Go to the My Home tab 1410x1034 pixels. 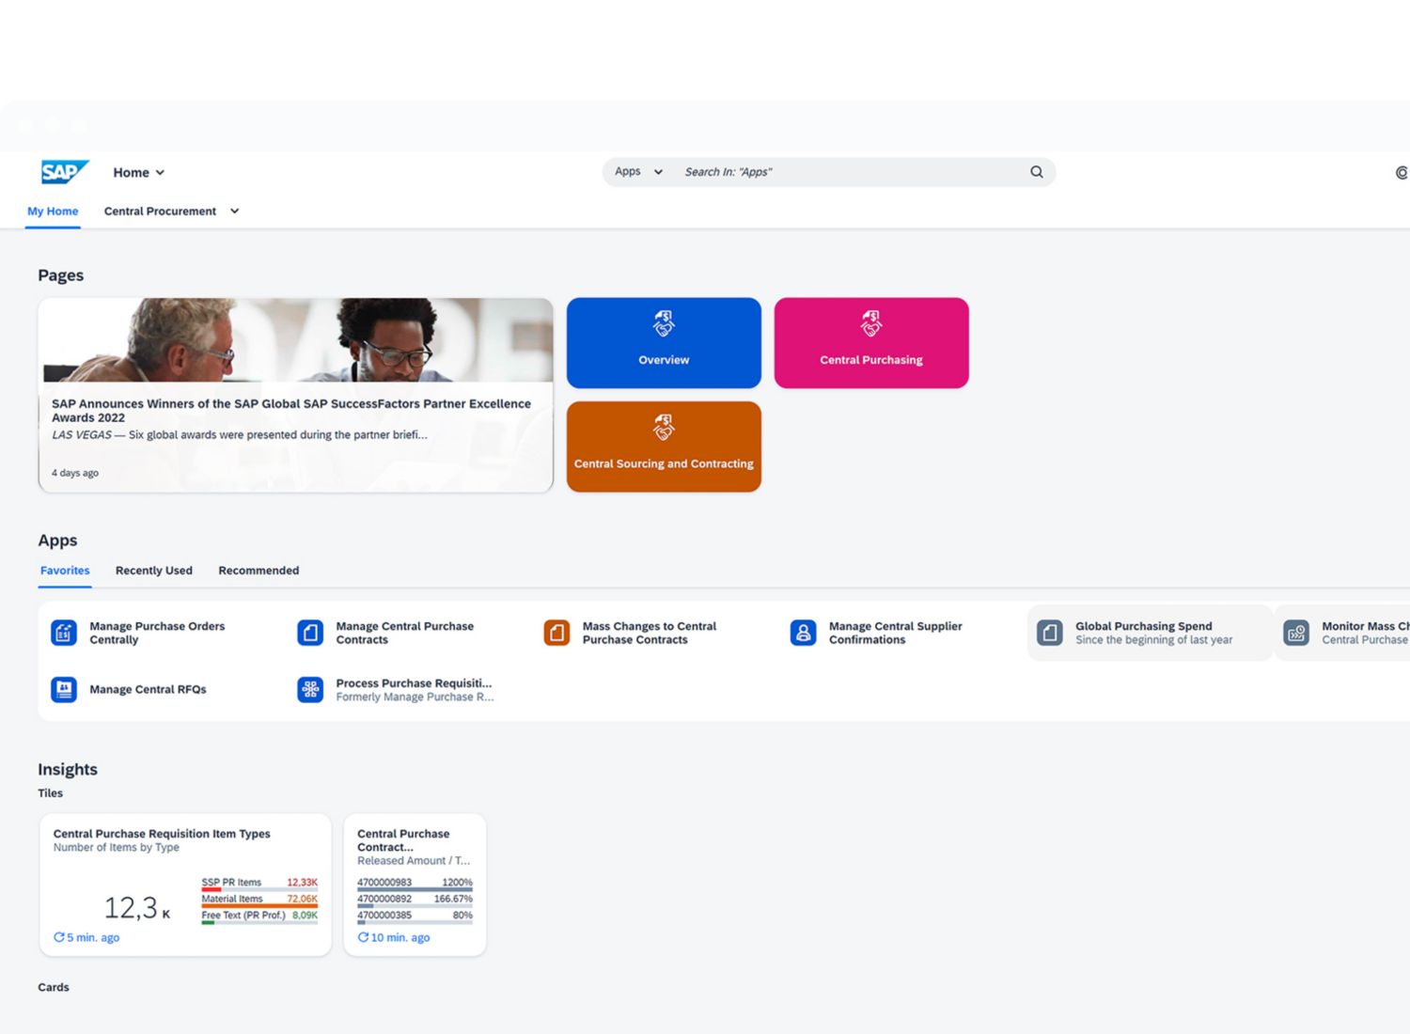tap(53, 211)
